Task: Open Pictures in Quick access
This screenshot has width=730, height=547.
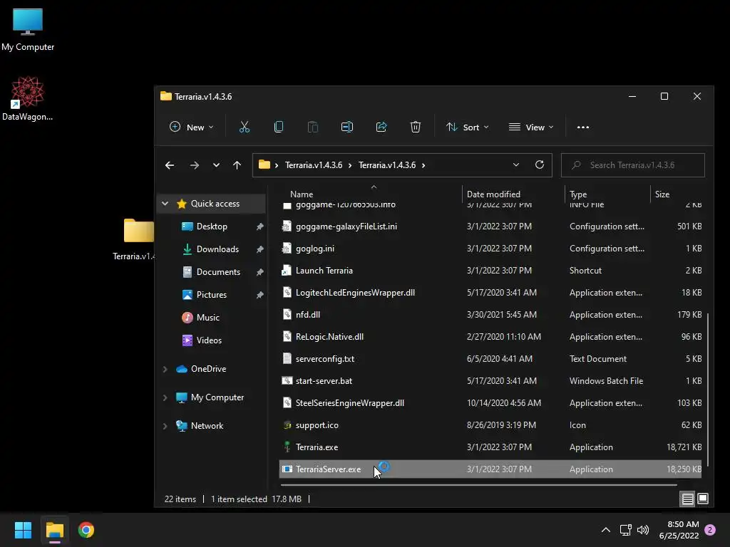Action: pyautogui.click(x=211, y=294)
